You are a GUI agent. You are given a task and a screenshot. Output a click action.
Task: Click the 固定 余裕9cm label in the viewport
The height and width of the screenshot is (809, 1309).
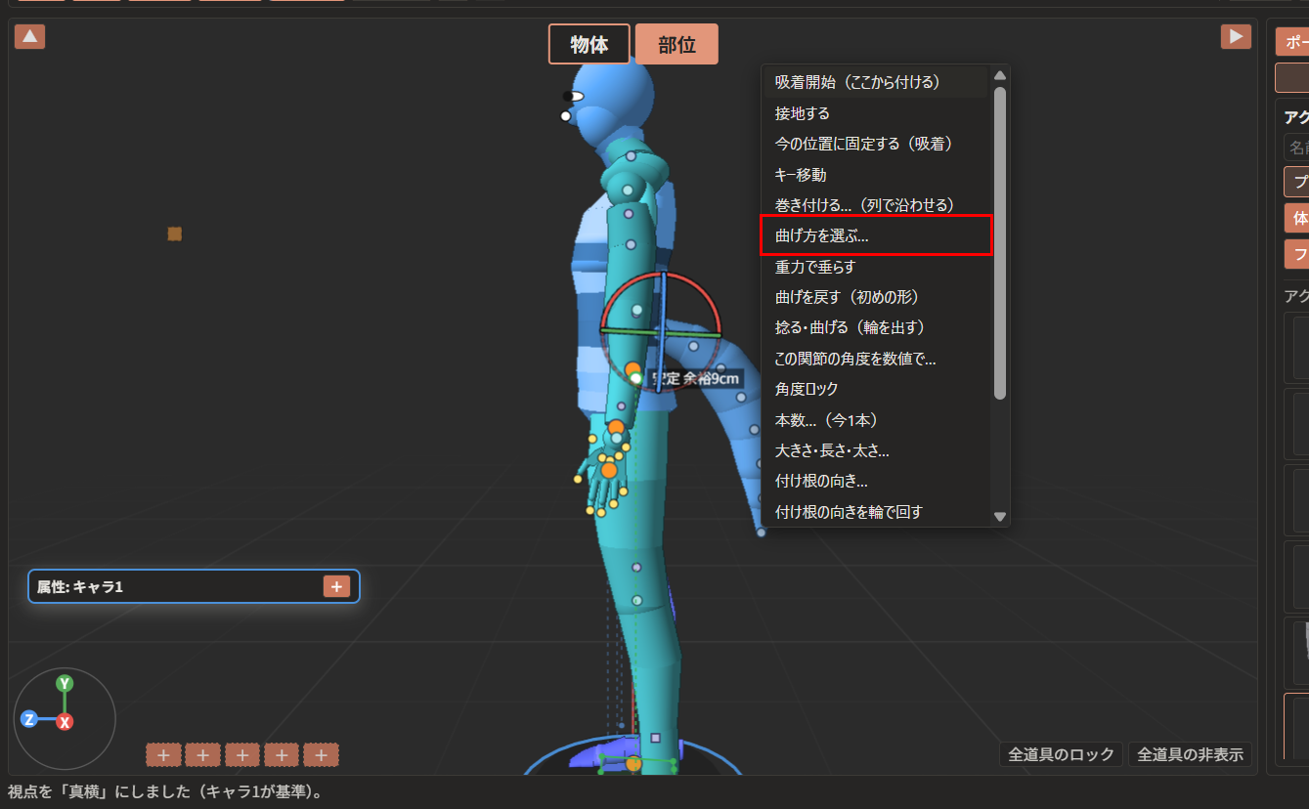click(696, 378)
